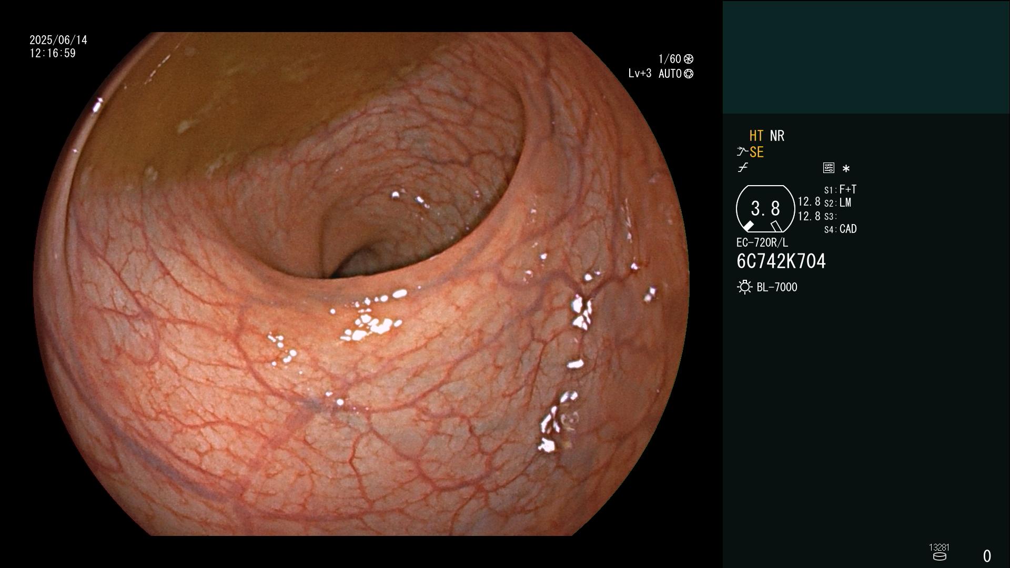
Task: Click the date 2025/06/14
Action: coord(58,40)
